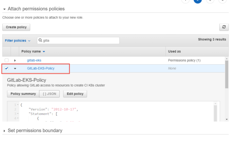
Task: Click the wizard step 2 indicator
Action: pos(198,1)
